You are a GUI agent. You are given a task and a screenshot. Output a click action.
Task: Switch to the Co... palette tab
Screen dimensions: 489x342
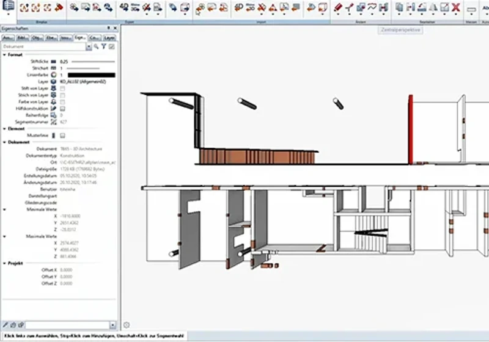[95, 38]
